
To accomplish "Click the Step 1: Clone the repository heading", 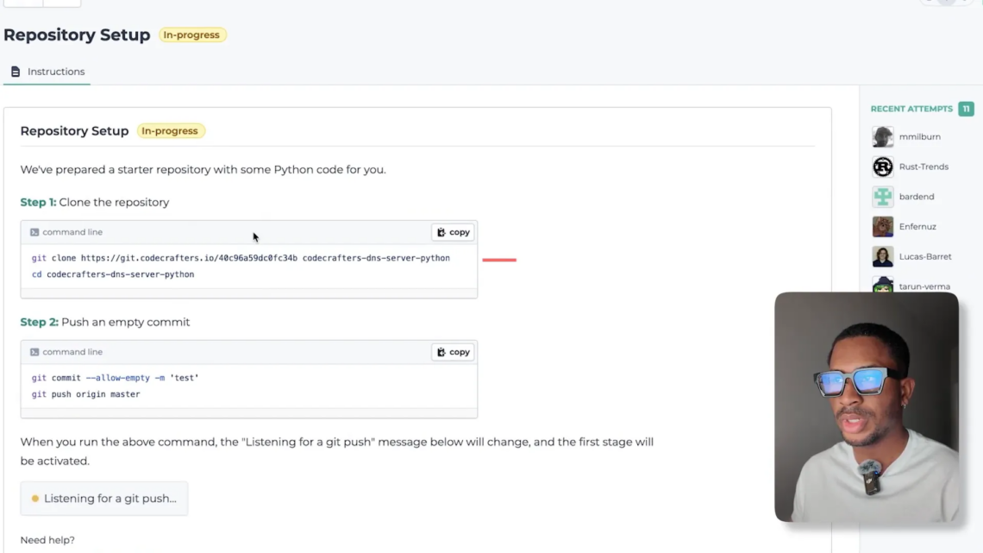I will click(95, 203).
